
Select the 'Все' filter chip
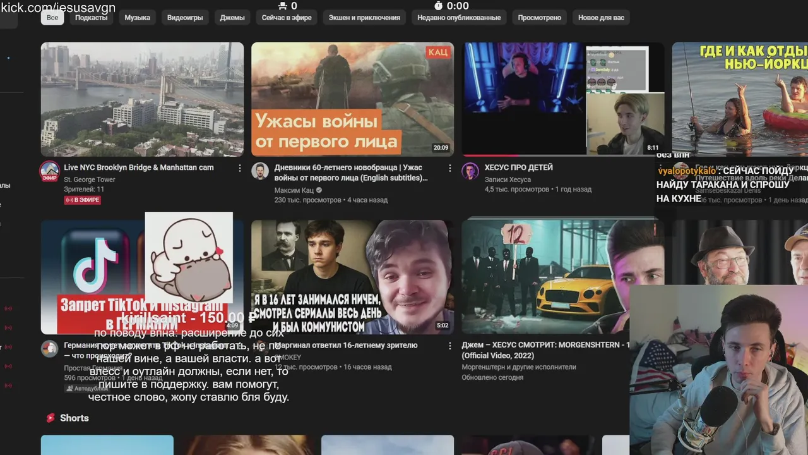(x=52, y=18)
